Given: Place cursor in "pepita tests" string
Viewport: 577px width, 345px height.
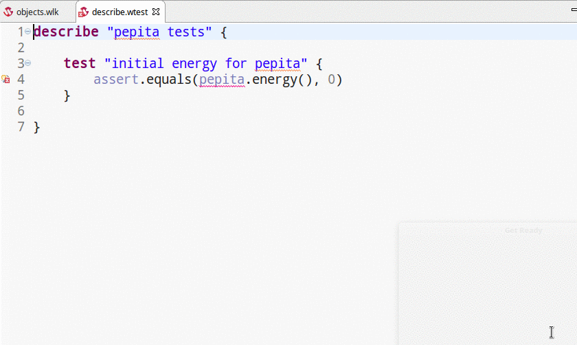Looking at the screenshot, I should click(x=159, y=32).
